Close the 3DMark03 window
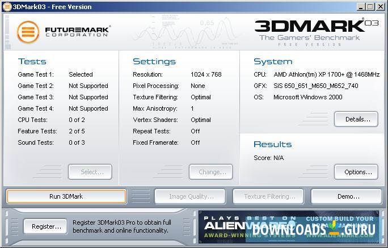This screenshot has width=388, height=248. tap(380, 7)
